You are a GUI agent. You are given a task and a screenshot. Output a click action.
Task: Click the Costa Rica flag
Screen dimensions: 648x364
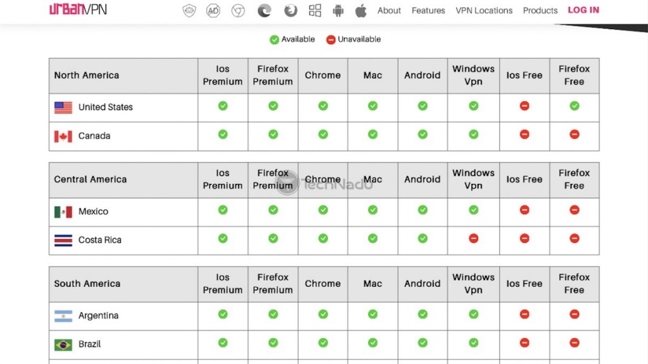pyautogui.click(x=63, y=240)
